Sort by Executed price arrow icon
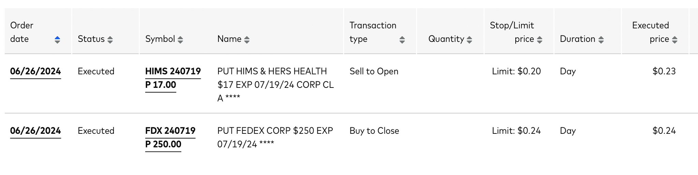The width and height of the screenshot is (698, 175). click(674, 40)
